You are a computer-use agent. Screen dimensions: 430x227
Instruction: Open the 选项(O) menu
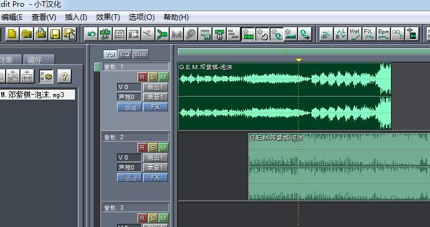(142, 17)
